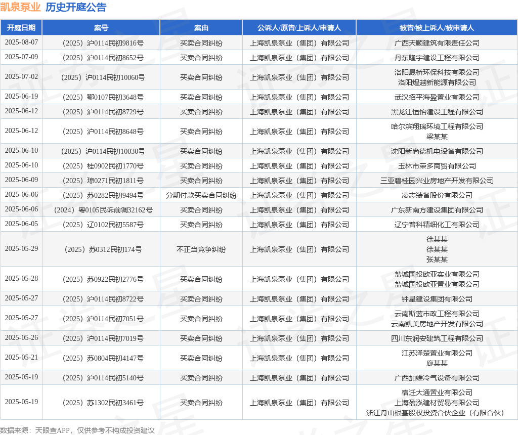
Task: Click defendant 钟星建设集团有限公司
Action: pos(437,299)
